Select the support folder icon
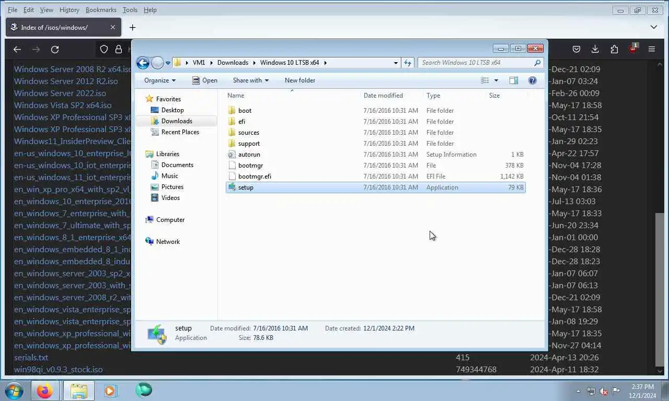 232,144
